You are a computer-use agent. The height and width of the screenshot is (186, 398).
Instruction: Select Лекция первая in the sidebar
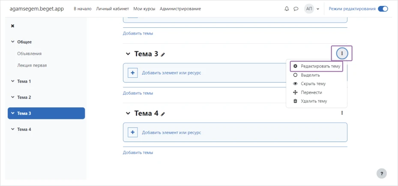pyautogui.click(x=32, y=65)
